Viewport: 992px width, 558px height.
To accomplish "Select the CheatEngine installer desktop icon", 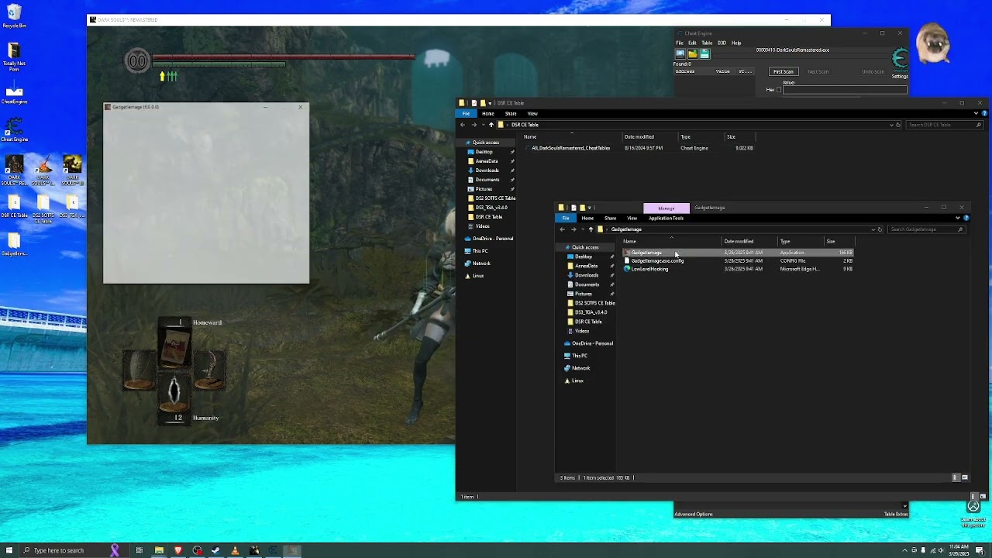I will pos(14,95).
